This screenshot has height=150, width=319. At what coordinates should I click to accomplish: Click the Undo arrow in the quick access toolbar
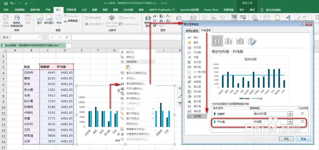[12, 3]
